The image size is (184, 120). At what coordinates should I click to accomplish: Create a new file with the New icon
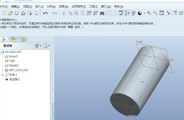click(x=4, y=13)
